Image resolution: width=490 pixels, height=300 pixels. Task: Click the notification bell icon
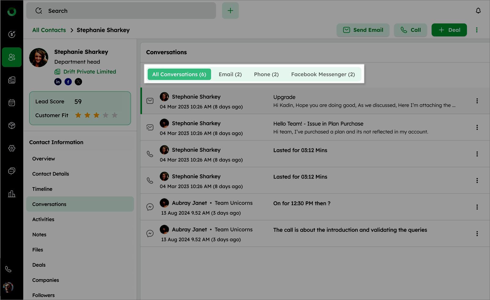tap(478, 11)
